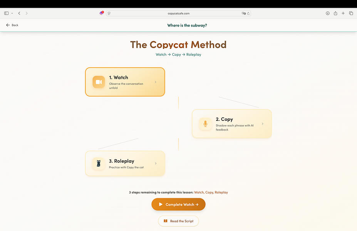This screenshot has height=231, width=357.
Task: Click Back at the top left
Action: click(12, 25)
